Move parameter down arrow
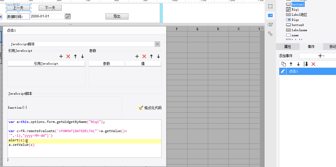 pyautogui.click(x=159, y=56)
